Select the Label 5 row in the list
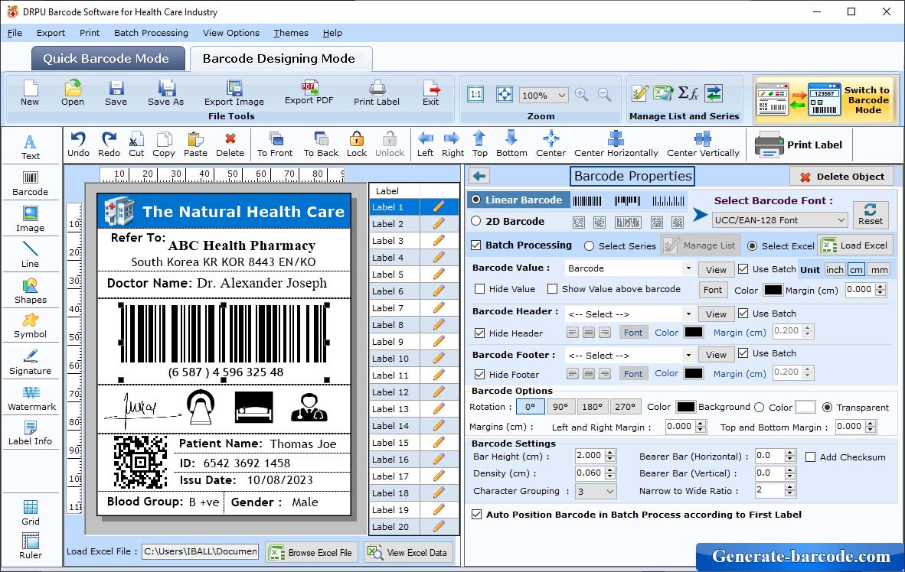The height and width of the screenshot is (572, 905). coord(413,275)
